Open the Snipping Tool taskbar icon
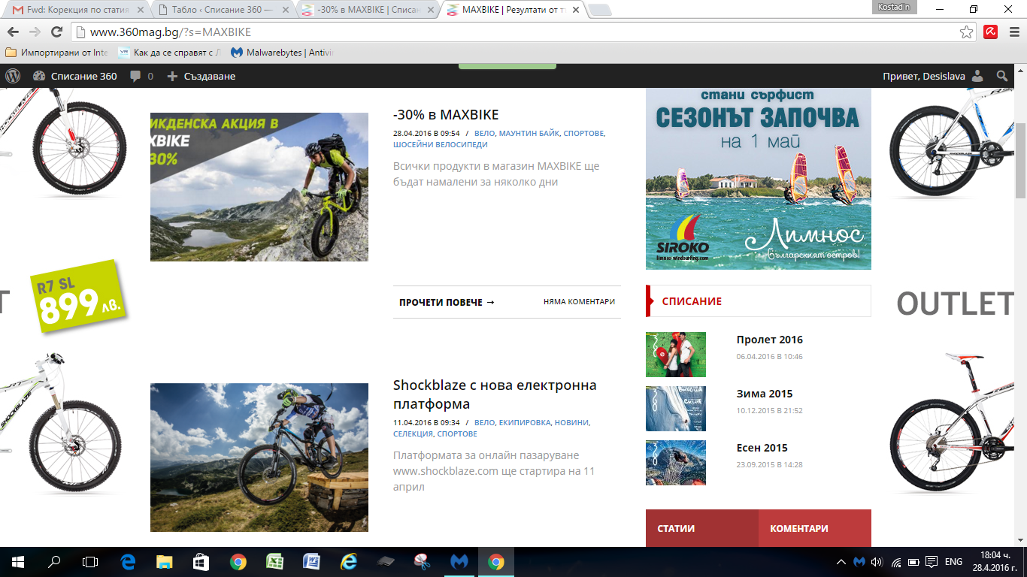Viewport: 1027px width, 577px height. (x=422, y=561)
